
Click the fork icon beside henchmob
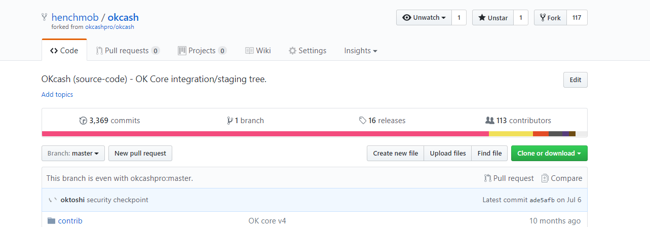click(45, 17)
